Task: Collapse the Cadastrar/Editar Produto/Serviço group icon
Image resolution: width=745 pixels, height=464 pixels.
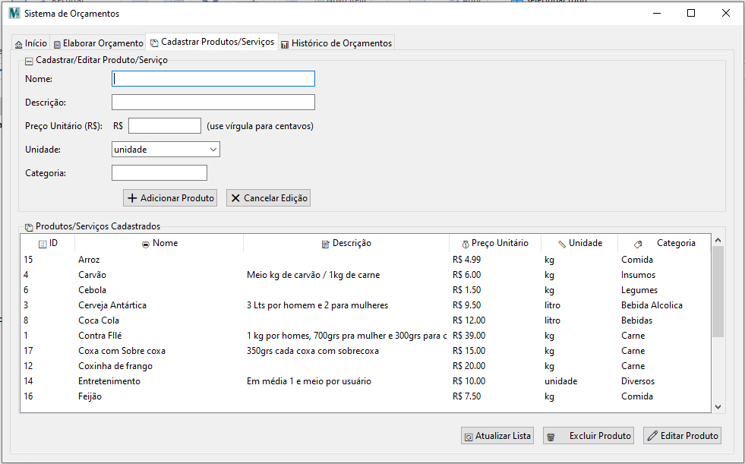Action: point(29,60)
